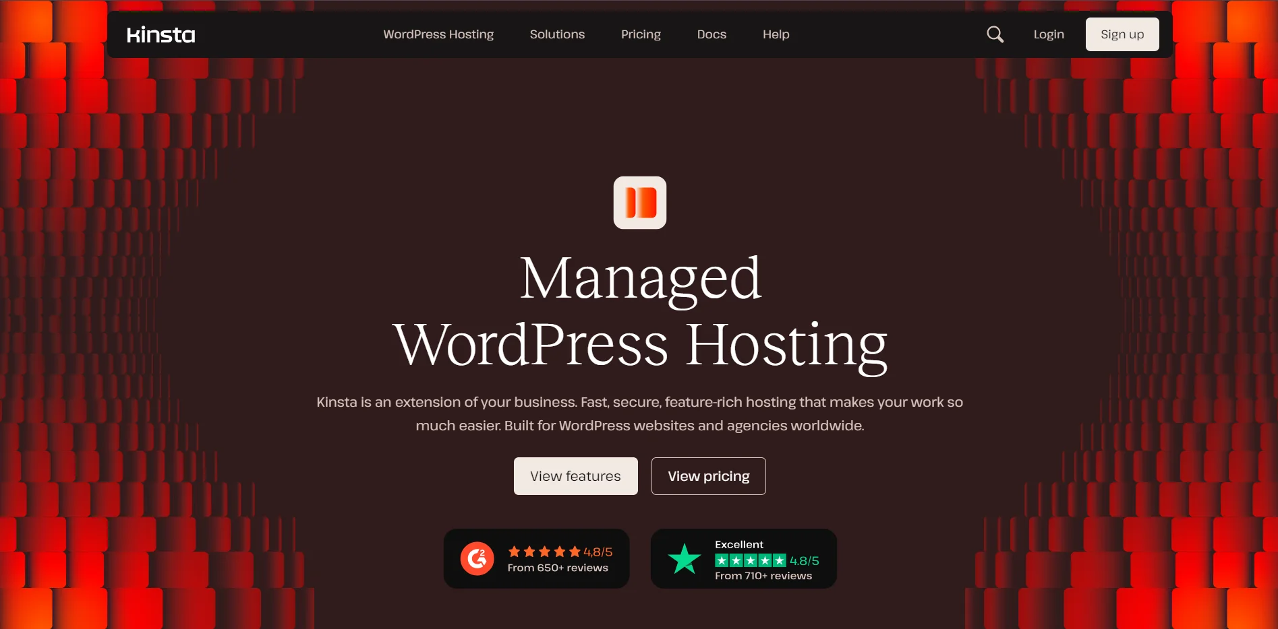Viewport: 1278px width, 629px height.
Task: Go to Pricing in navigation
Action: coord(641,34)
